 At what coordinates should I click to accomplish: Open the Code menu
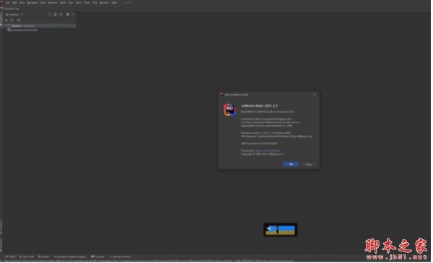coord(43,2)
